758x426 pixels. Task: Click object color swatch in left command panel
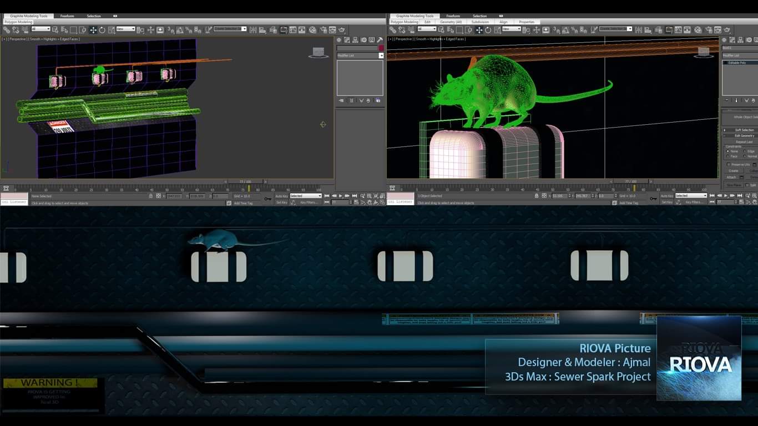381,48
